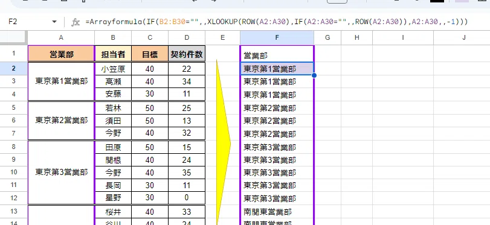
Task: Click the 営業部 header cell in column A
Action: click(61, 54)
